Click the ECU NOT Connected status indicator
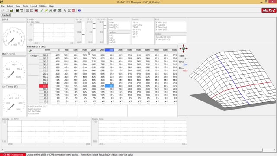The height and width of the screenshot is (156, 277). [x=13, y=155]
